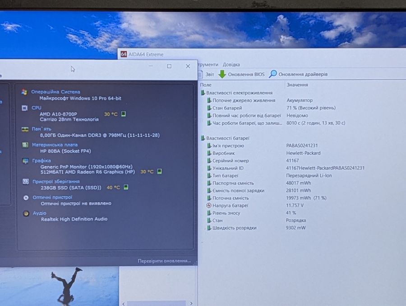406x306 pixels.
Task: Click the Ємність повної зарядки row icon
Action: coord(209,190)
